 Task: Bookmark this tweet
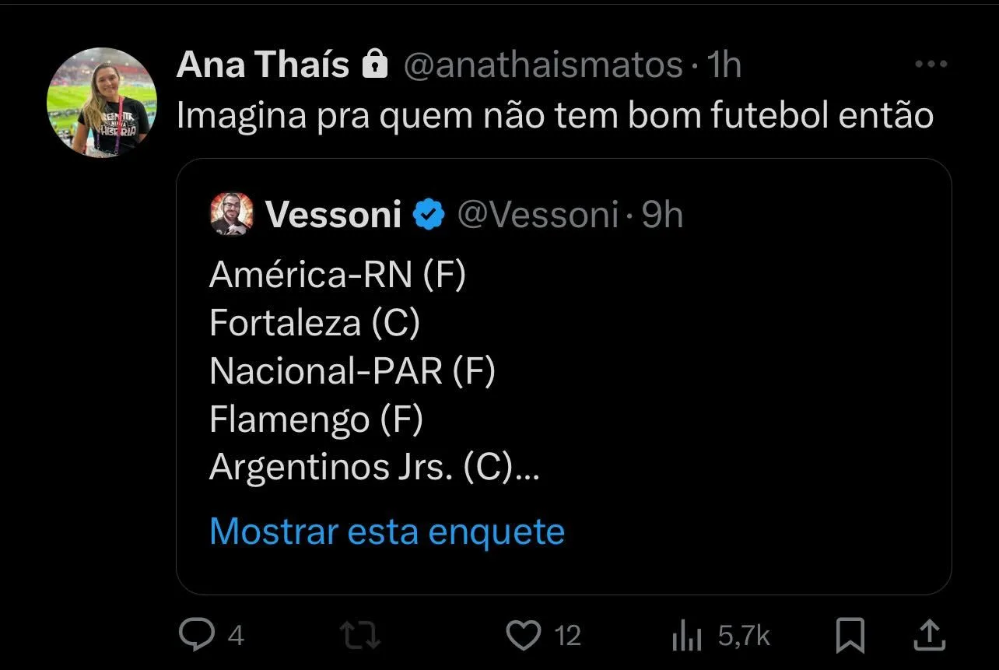[x=850, y=635]
